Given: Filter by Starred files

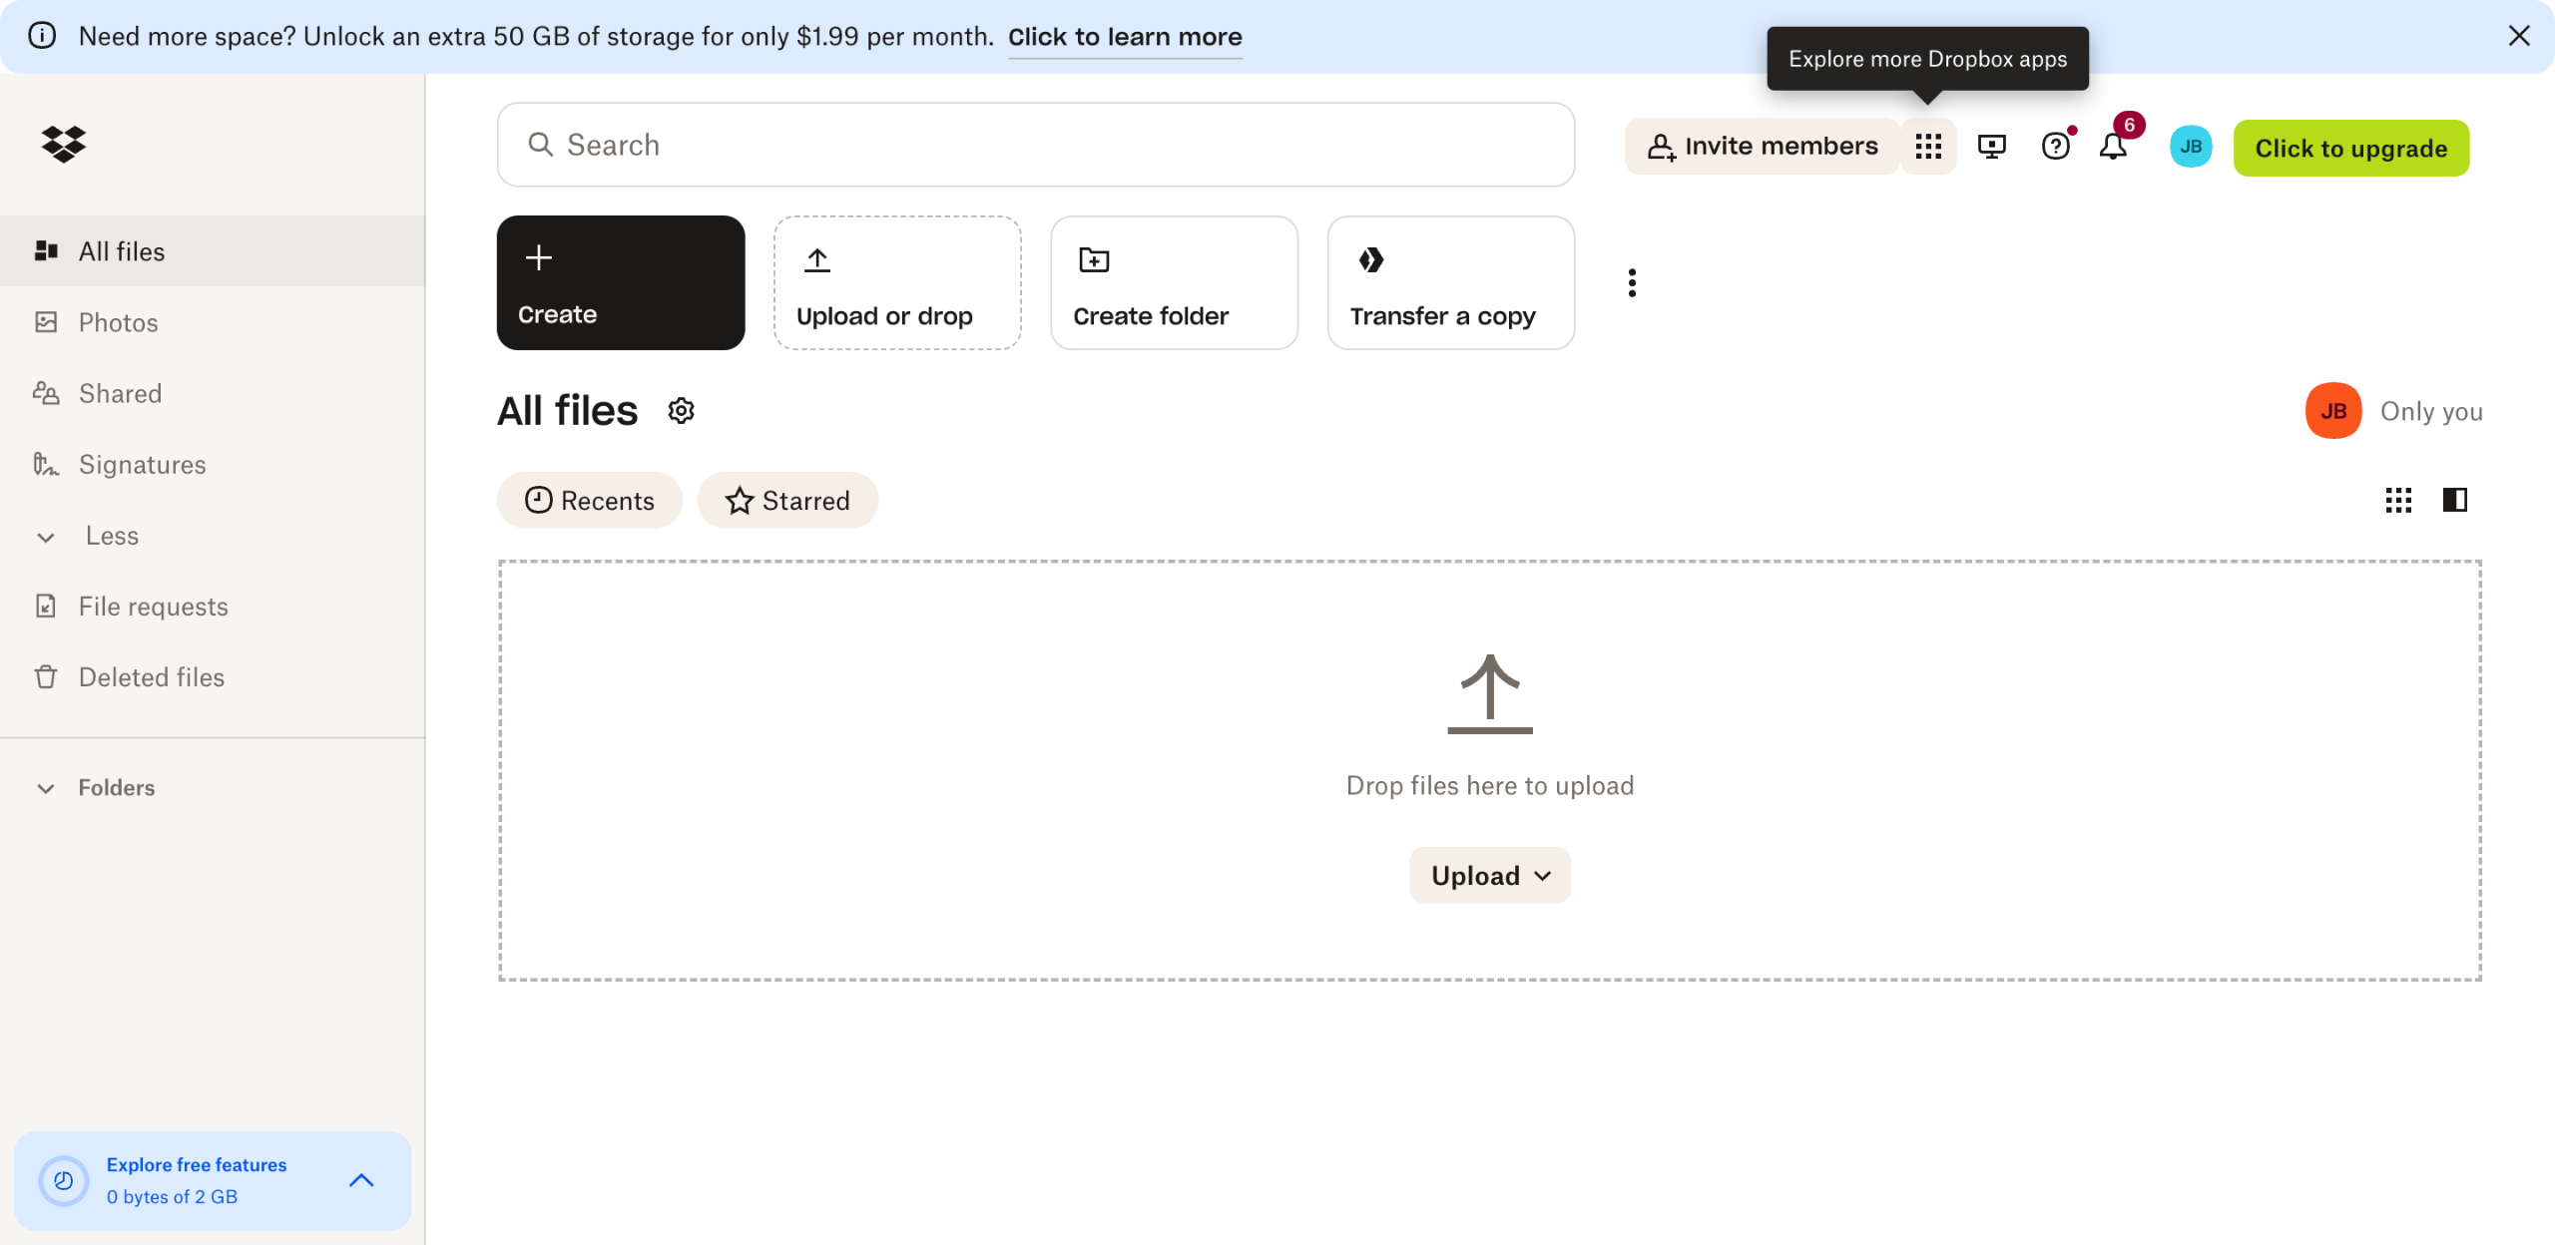Looking at the screenshot, I should (787, 501).
